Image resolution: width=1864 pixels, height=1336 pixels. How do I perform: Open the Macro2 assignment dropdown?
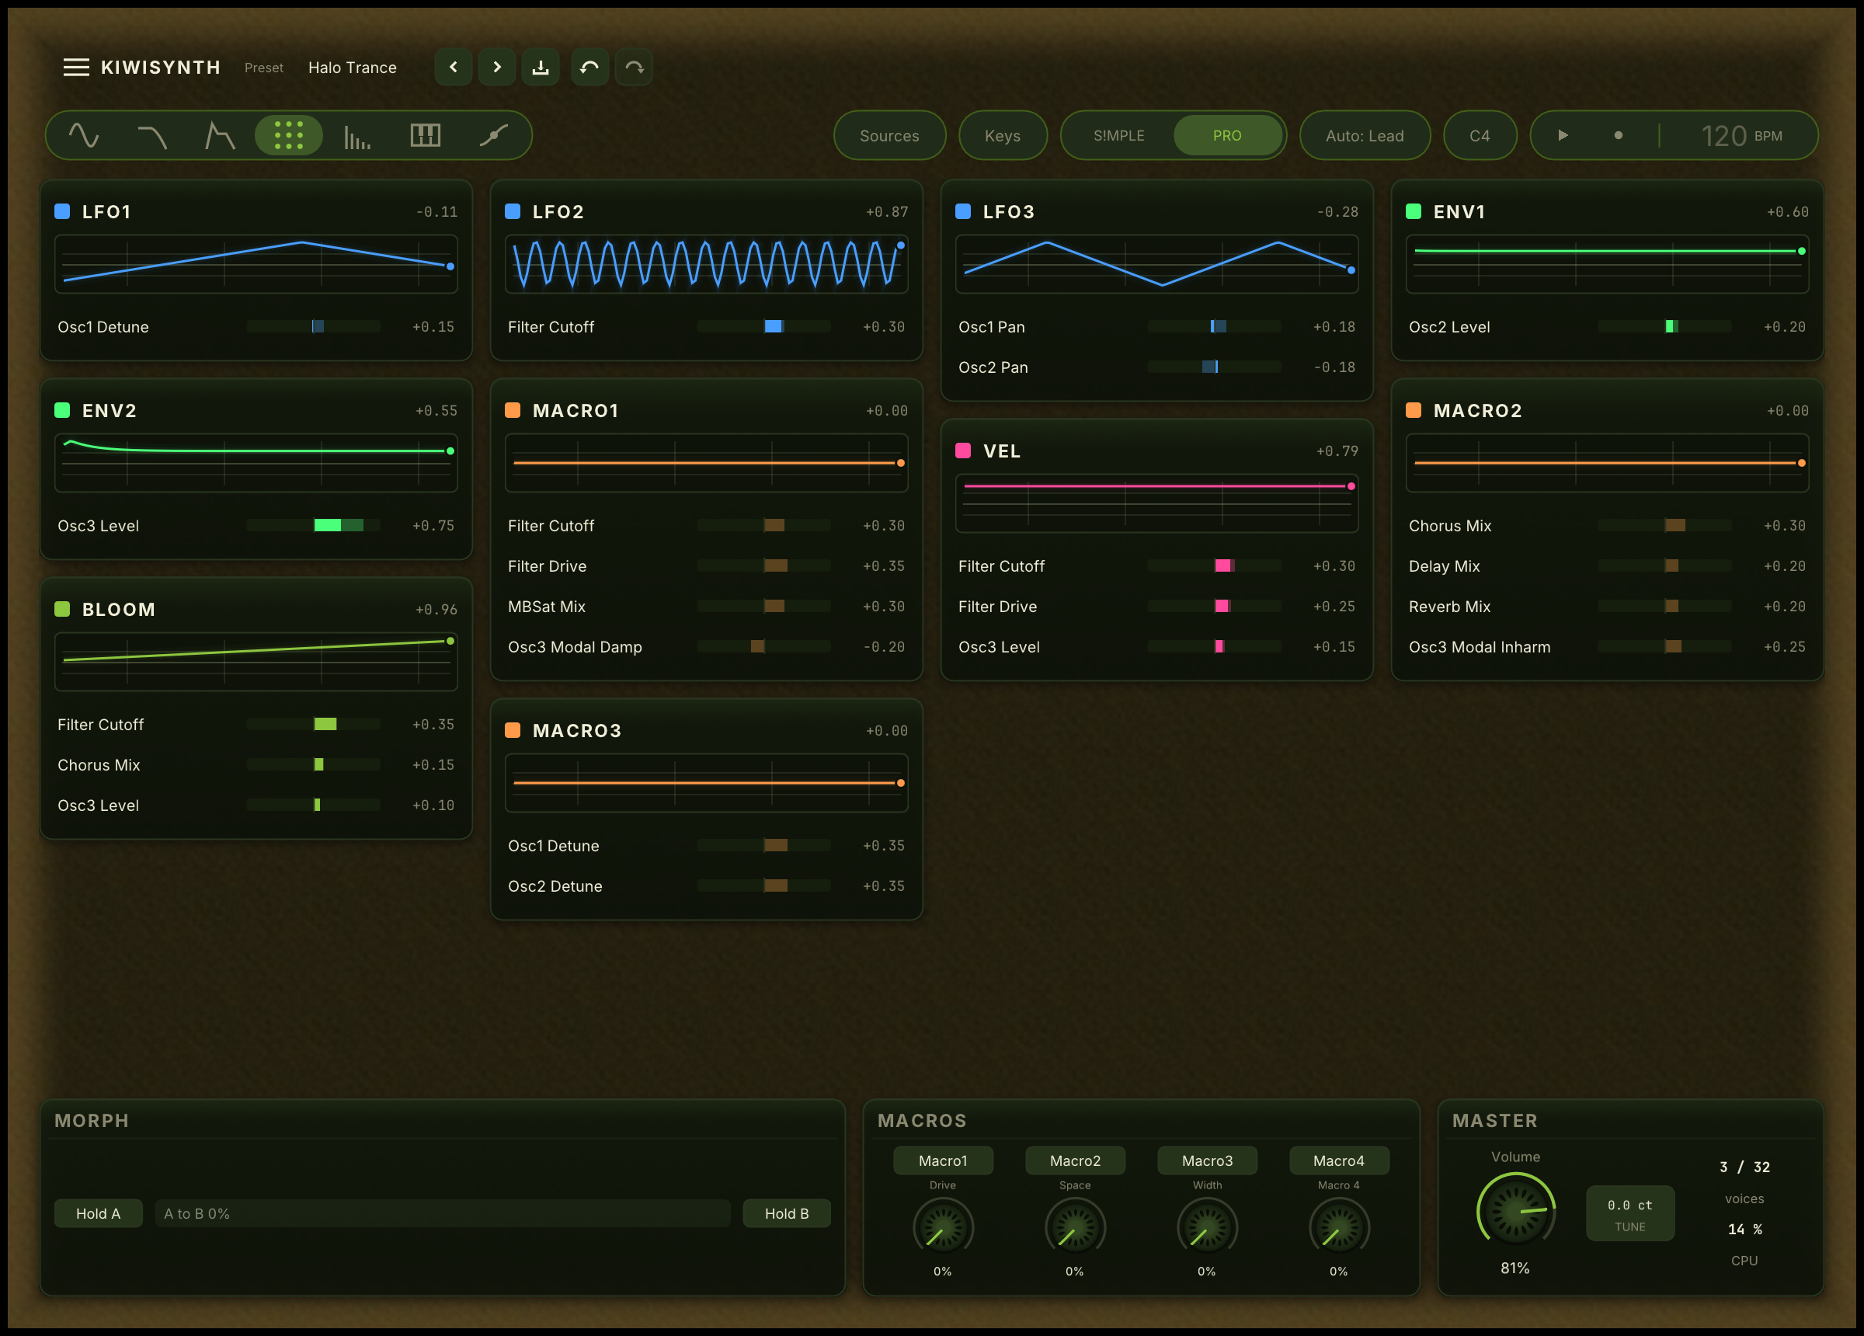tap(1075, 1160)
